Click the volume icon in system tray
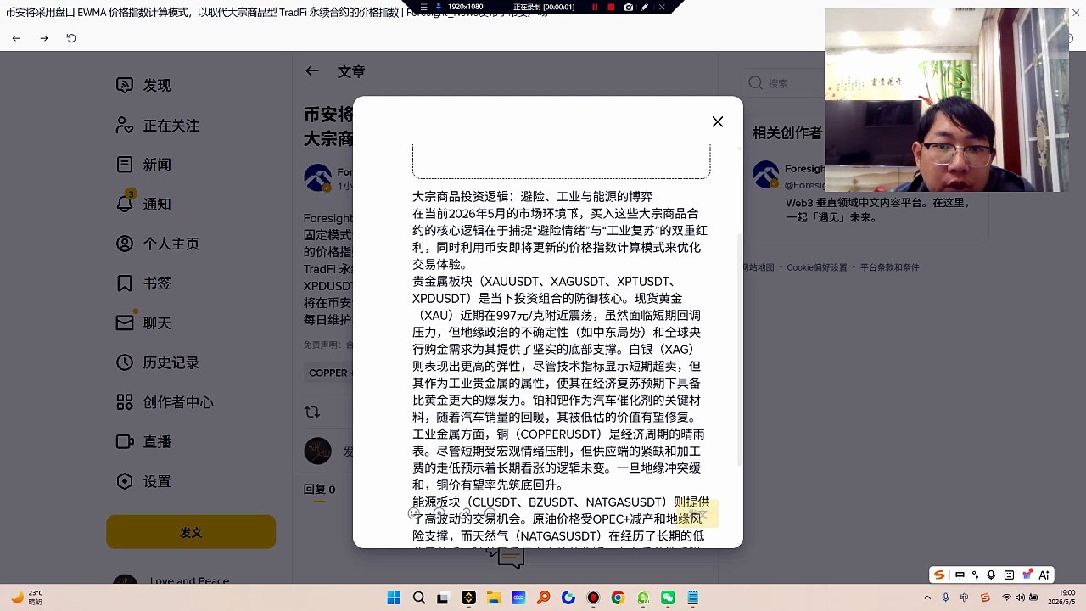 coord(1021,597)
